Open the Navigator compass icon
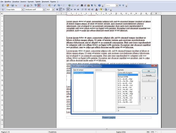 pos(85,5)
